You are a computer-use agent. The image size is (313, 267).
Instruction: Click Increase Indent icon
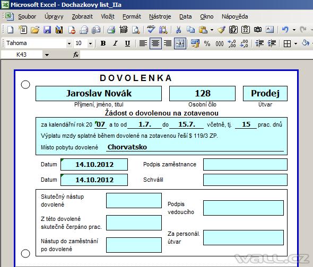click(272, 43)
